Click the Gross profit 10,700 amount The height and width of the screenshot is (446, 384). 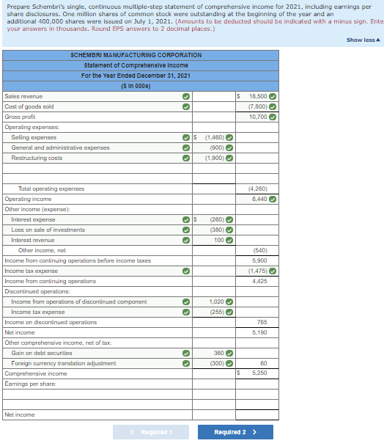click(x=257, y=117)
